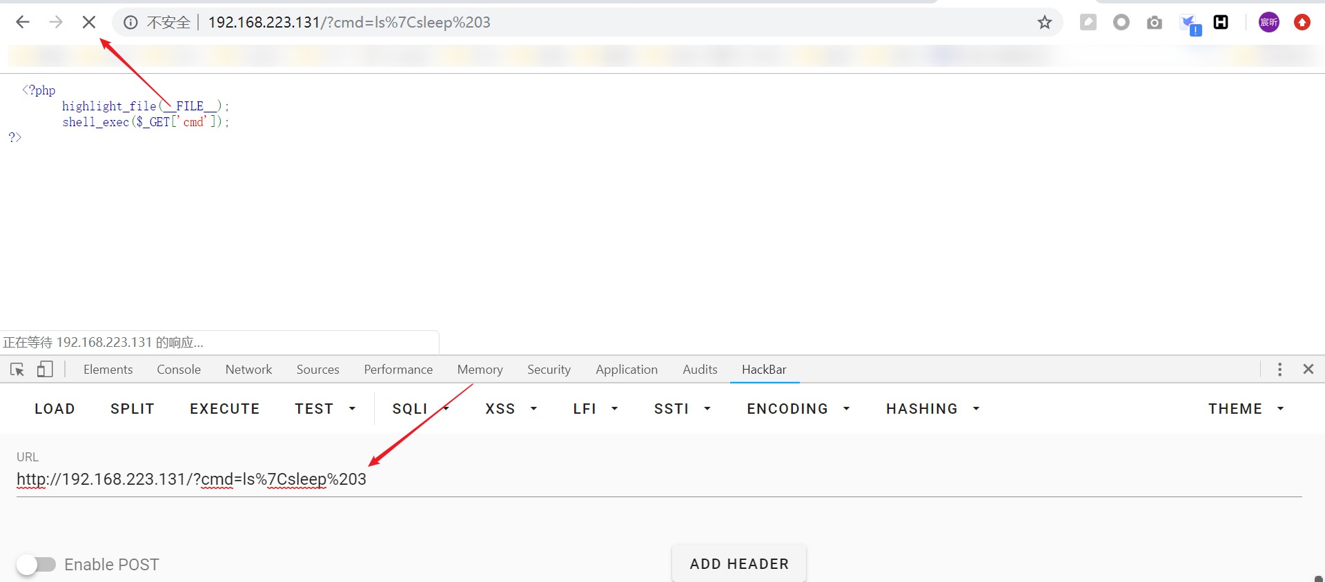
Task: Open the Sources tab
Action: 318,370
